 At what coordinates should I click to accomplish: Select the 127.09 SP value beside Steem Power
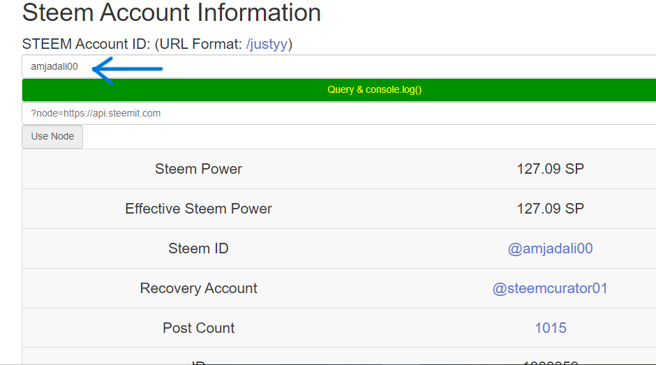(550, 169)
